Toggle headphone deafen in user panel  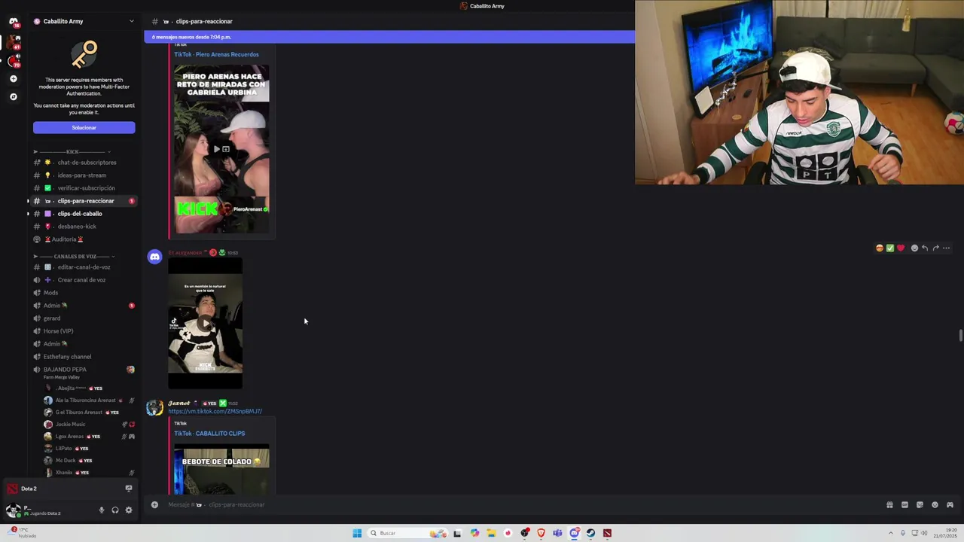pyautogui.click(x=115, y=510)
